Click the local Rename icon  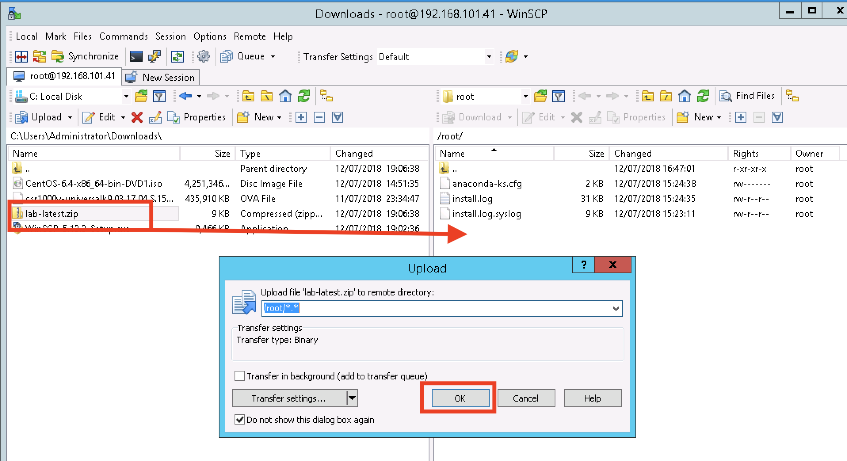tap(155, 117)
